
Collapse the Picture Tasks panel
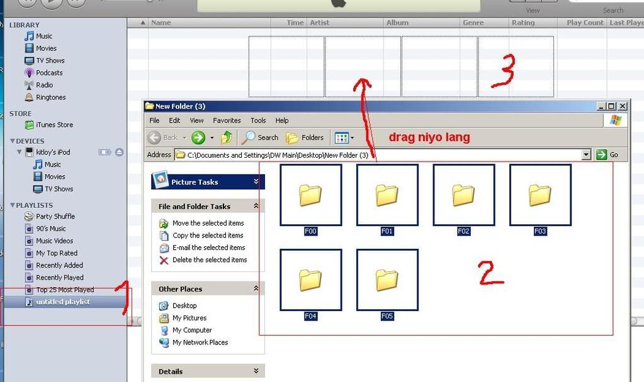[256, 182]
